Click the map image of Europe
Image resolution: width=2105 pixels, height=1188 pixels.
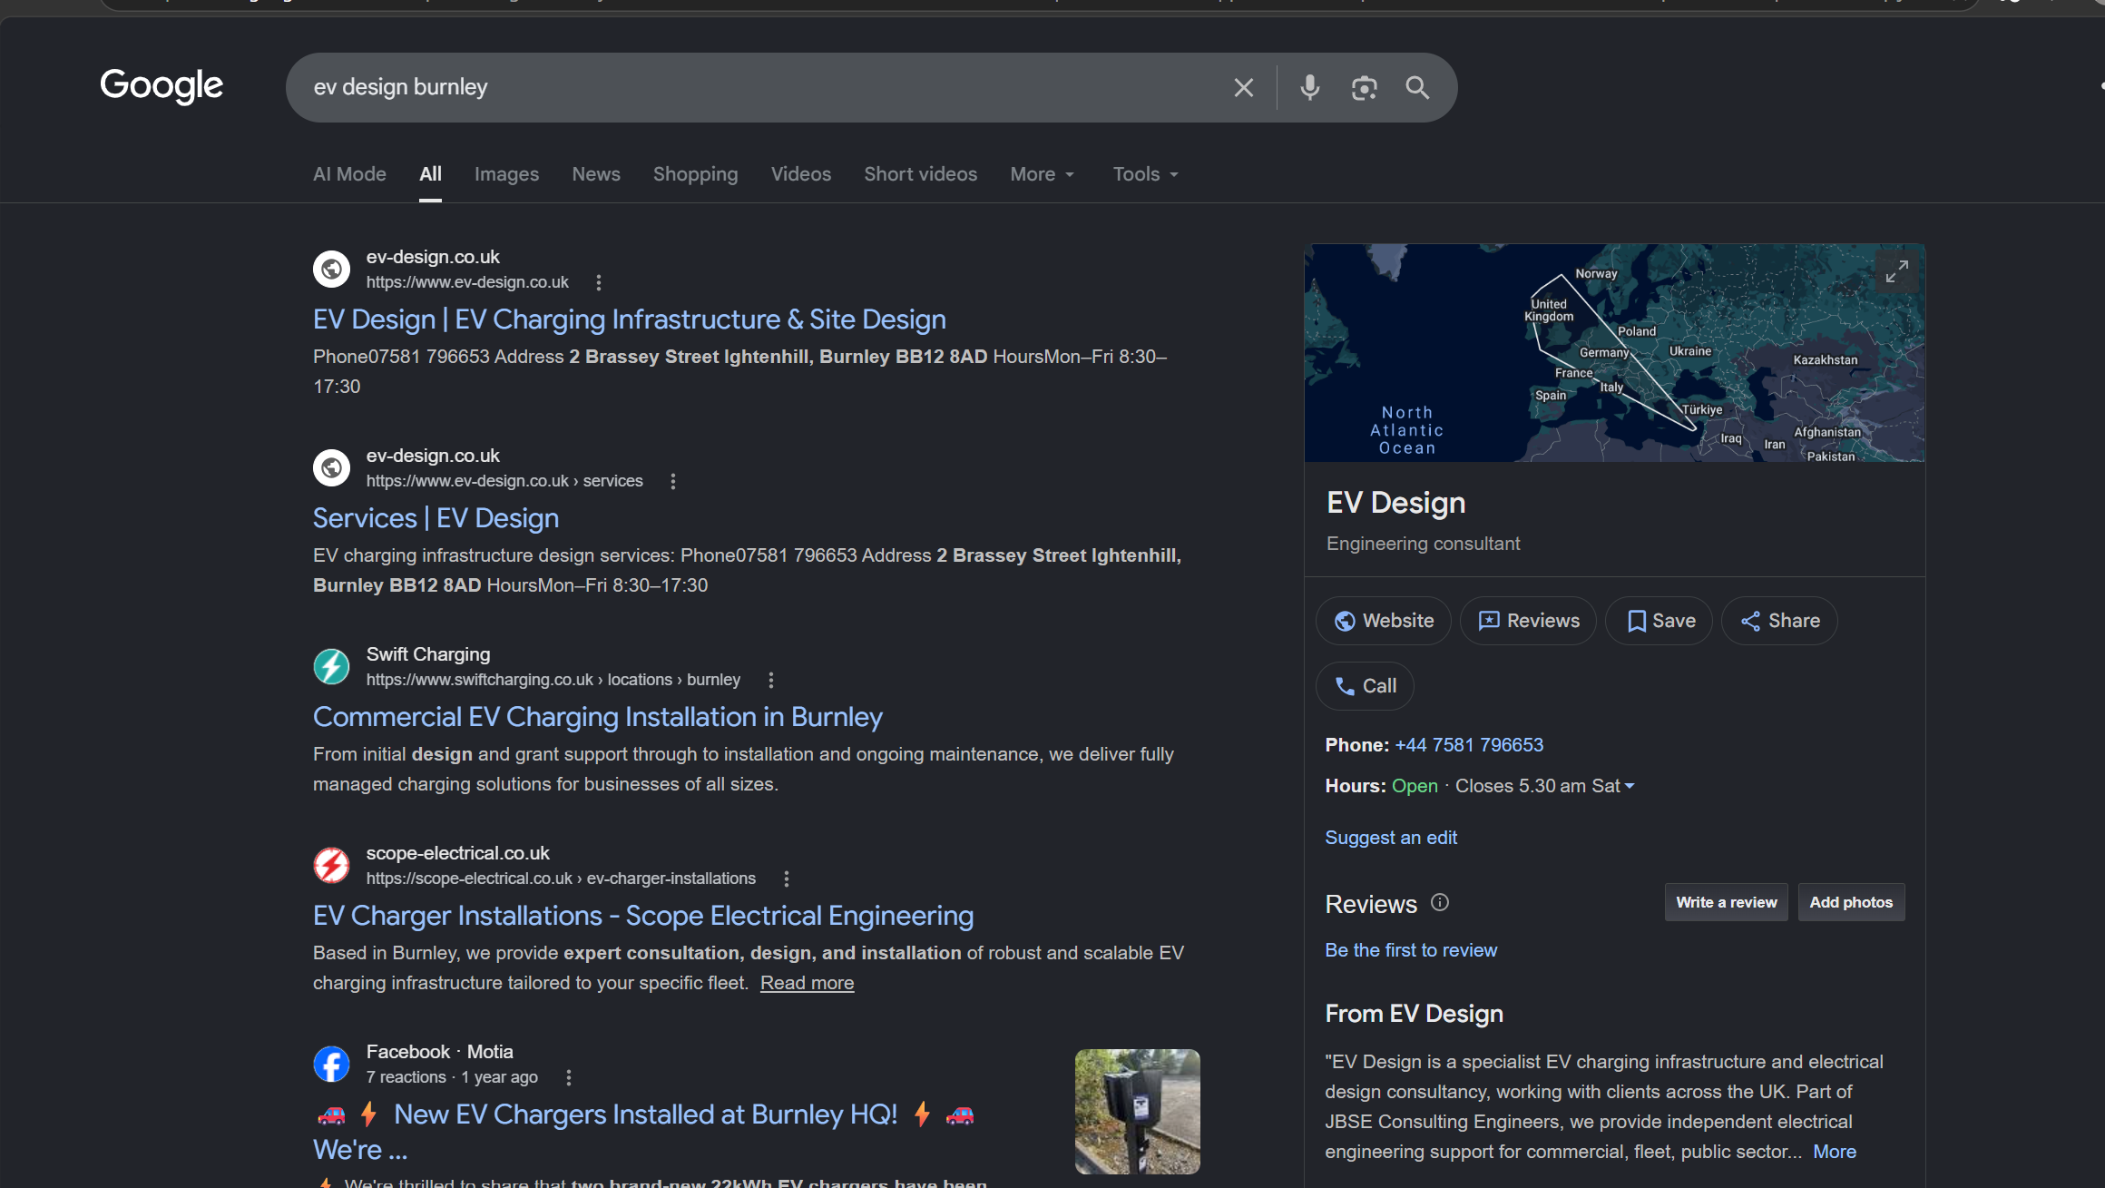tap(1614, 353)
